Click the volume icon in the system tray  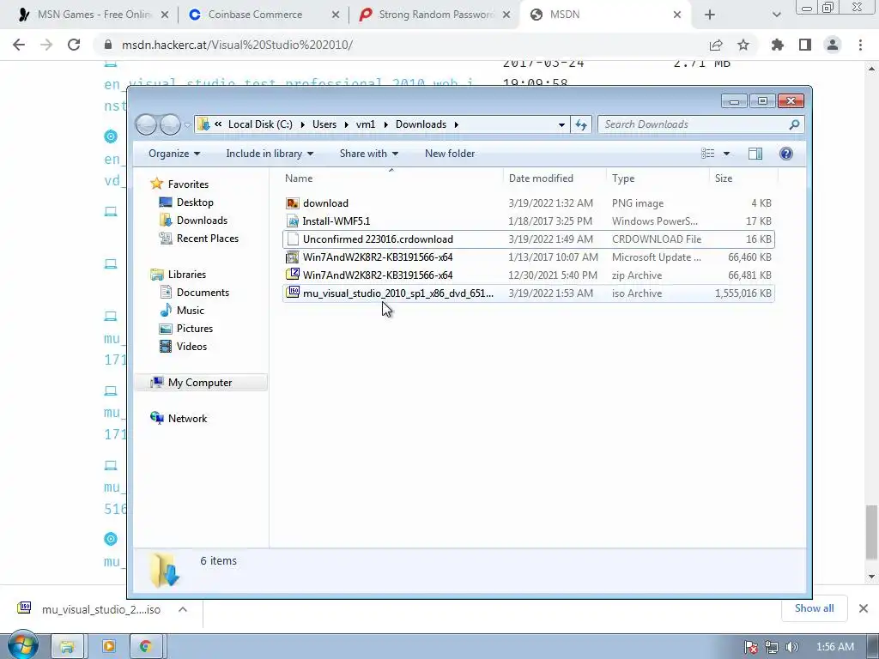791,647
